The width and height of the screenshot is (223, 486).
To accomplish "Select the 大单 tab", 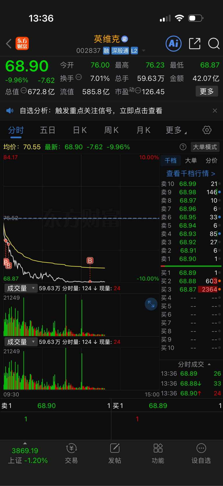I will click(191, 161).
